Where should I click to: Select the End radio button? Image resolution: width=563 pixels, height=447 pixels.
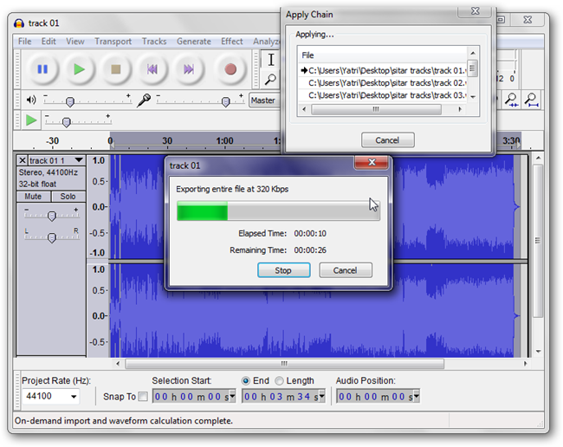(246, 380)
